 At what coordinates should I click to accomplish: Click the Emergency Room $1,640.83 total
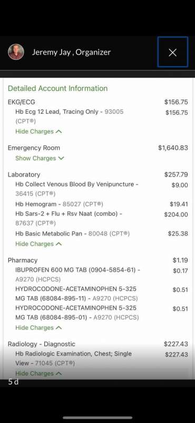coord(173,148)
